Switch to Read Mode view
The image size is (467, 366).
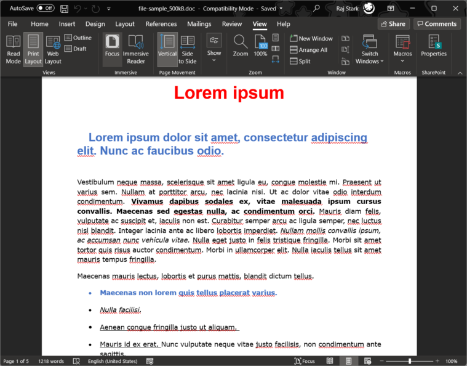(13, 49)
